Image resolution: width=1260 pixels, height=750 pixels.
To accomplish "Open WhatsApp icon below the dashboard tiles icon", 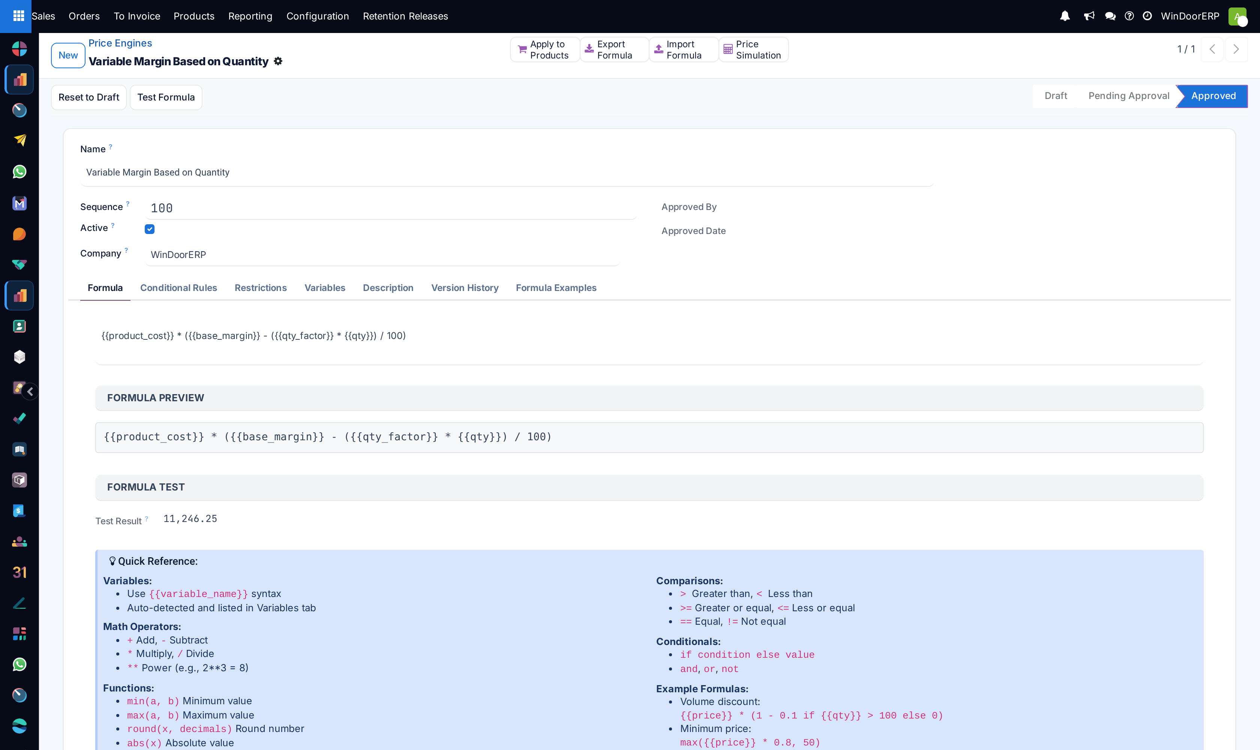I will point(19,664).
